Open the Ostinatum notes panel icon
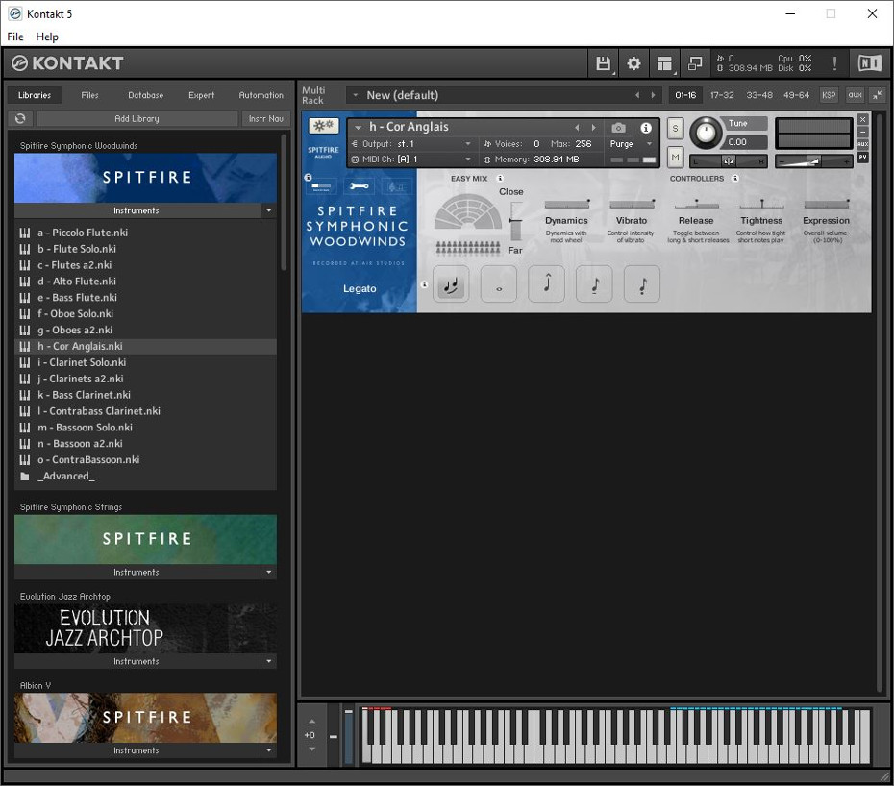Image resolution: width=894 pixels, height=786 pixels. (x=396, y=185)
